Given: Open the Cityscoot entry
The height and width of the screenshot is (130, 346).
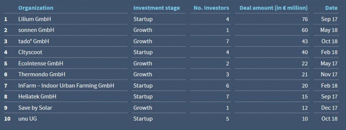Looking at the screenshot, I should [x=30, y=52].
